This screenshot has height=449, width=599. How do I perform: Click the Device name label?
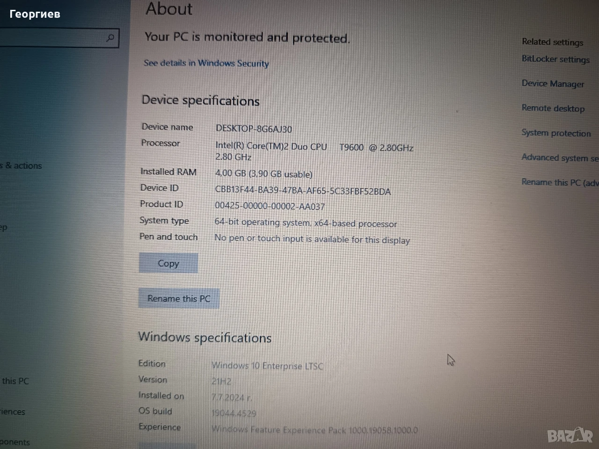(x=167, y=127)
